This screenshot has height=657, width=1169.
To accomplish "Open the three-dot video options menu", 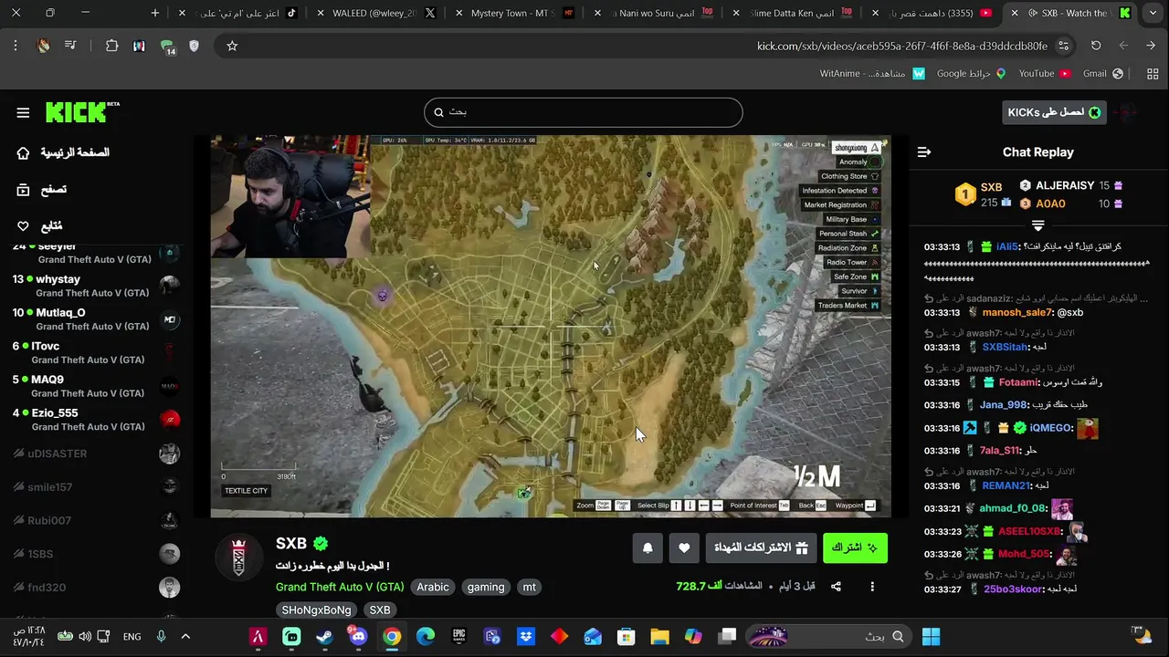I will click(x=872, y=587).
